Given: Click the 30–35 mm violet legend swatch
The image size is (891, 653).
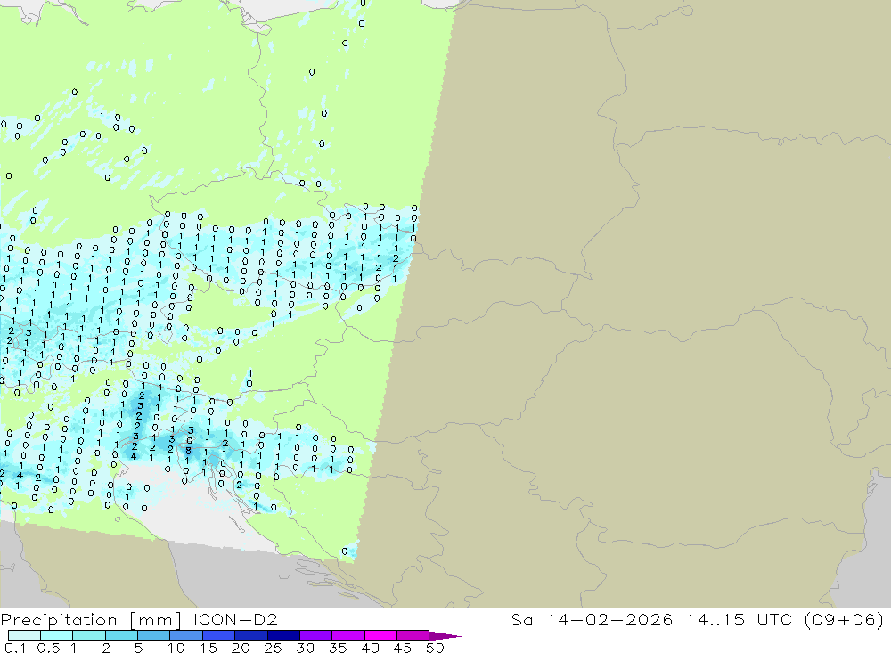Looking at the screenshot, I should point(315,635).
